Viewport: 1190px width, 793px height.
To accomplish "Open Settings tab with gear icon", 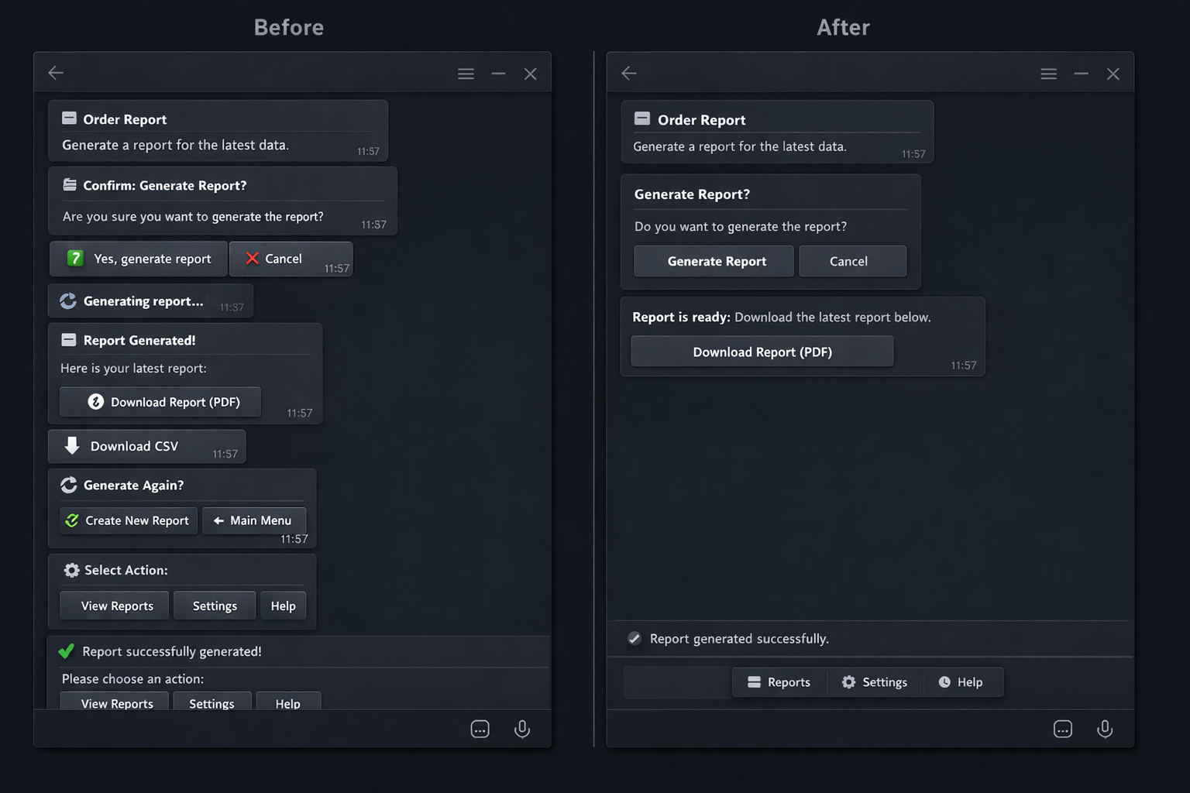I will tap(875, 682).
